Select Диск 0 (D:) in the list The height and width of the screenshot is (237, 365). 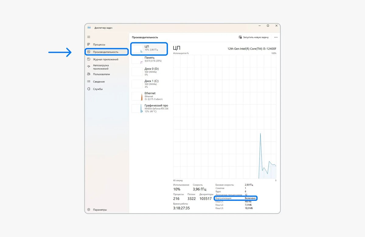pyautogui.click(x=149, y=71)
